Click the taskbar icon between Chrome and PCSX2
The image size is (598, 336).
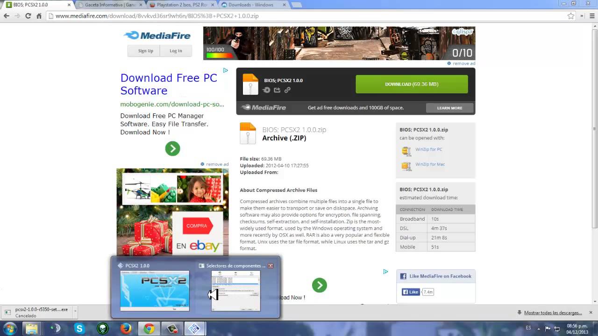coord(172,329)
